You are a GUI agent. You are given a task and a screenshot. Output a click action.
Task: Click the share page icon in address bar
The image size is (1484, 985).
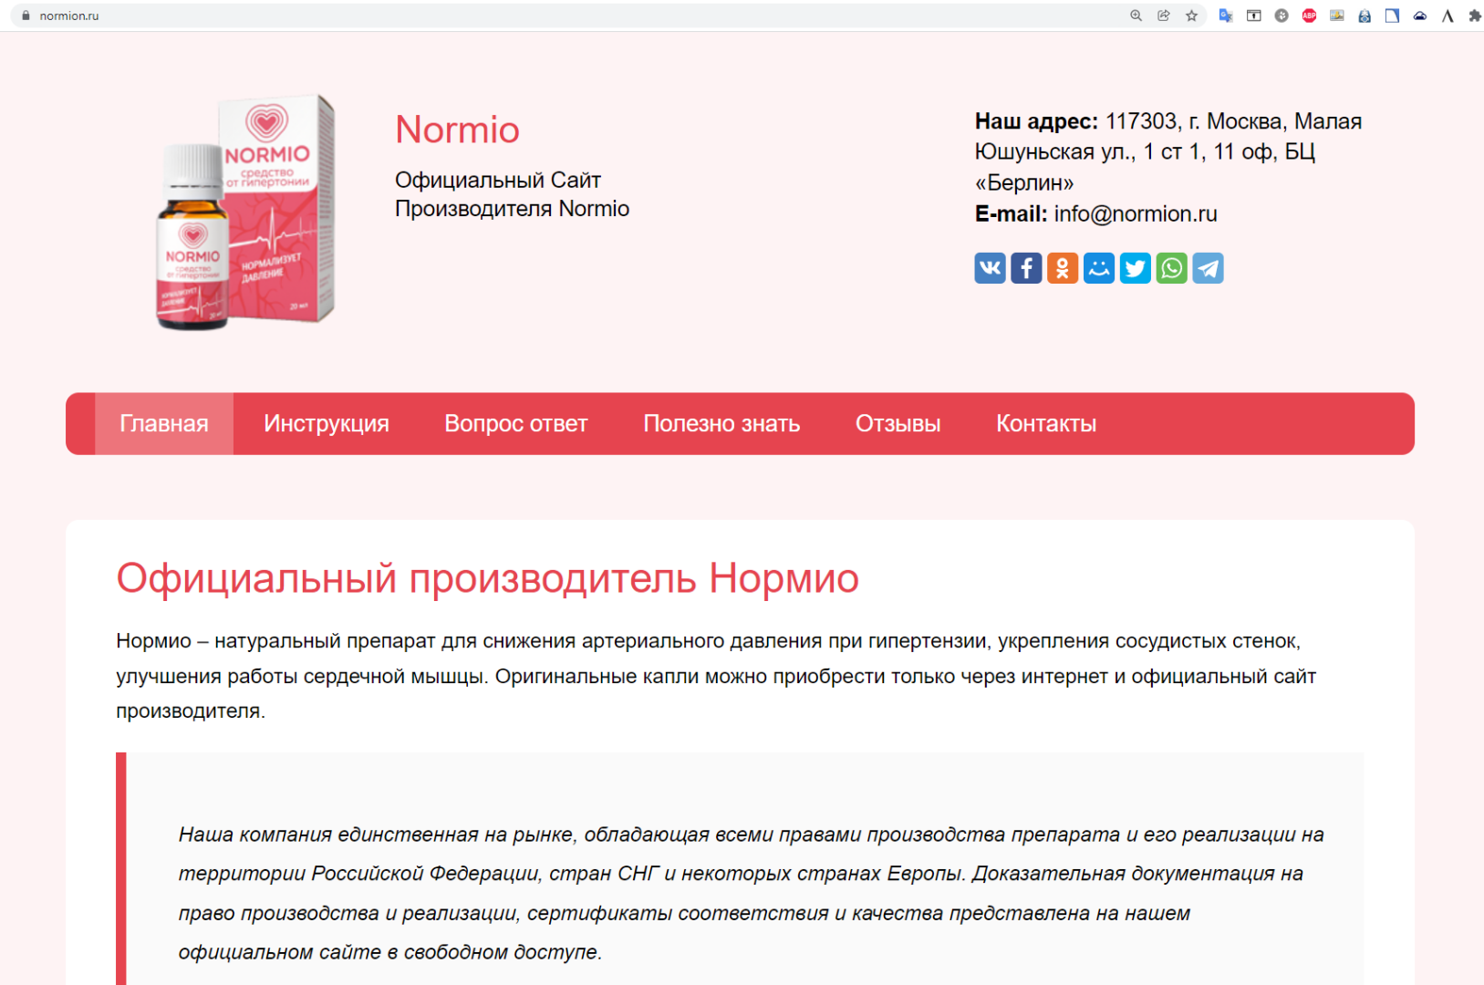1164,16
